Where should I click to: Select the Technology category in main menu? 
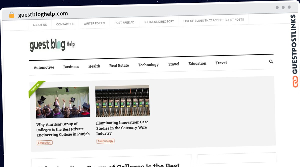[148, 65]
